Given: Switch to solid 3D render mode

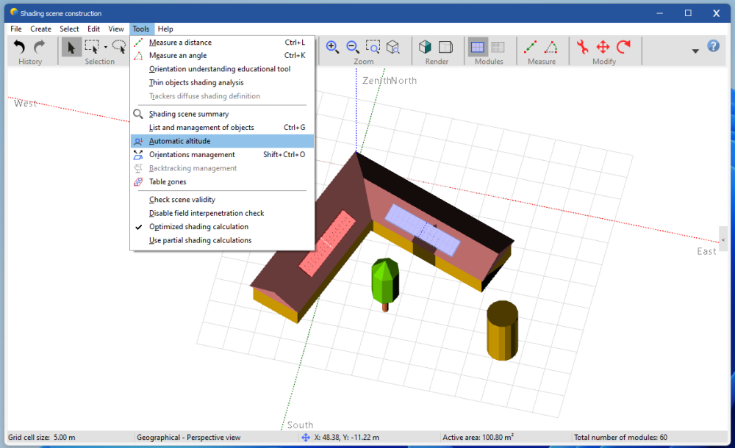Looking at the screenshot, I should pyautogui.click(x=425, y=47).
